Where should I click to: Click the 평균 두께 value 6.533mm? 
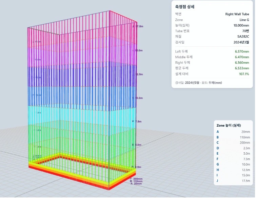click(x=242, y=68)
